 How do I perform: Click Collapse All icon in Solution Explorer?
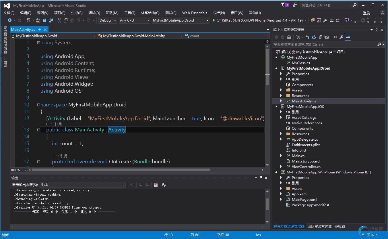pos(320,37)
